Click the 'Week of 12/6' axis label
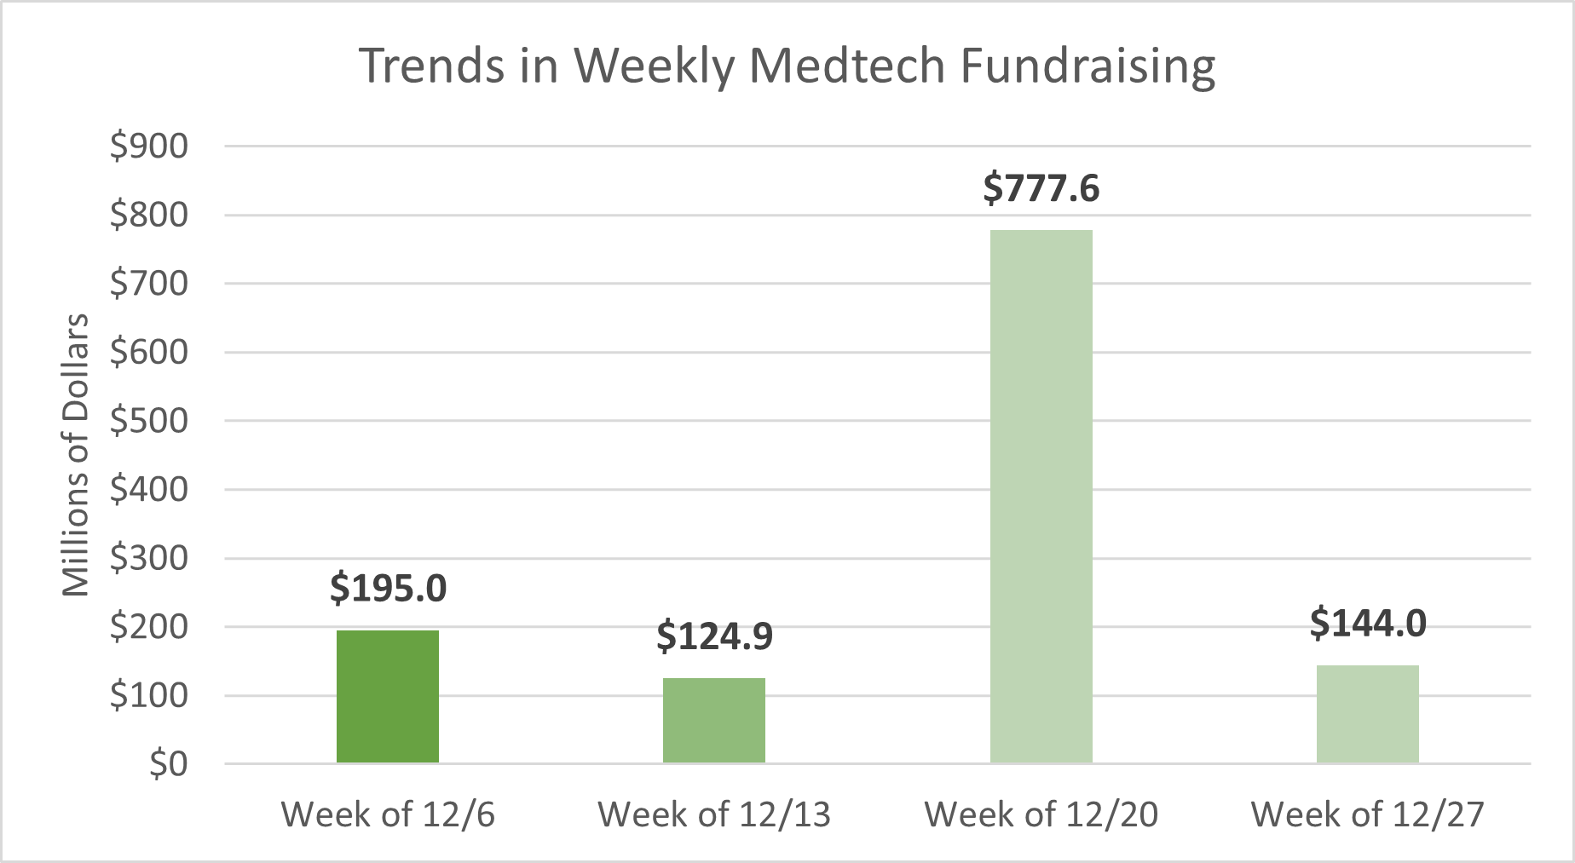Viewport: 1575px width, 863px height. (x=388, y=814)
